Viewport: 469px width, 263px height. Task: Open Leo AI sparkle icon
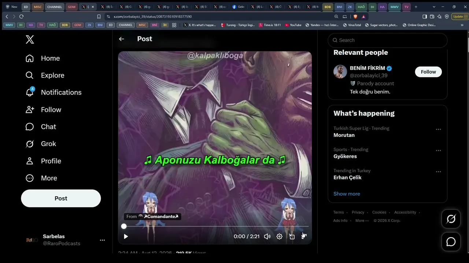(x=439, y=16)
